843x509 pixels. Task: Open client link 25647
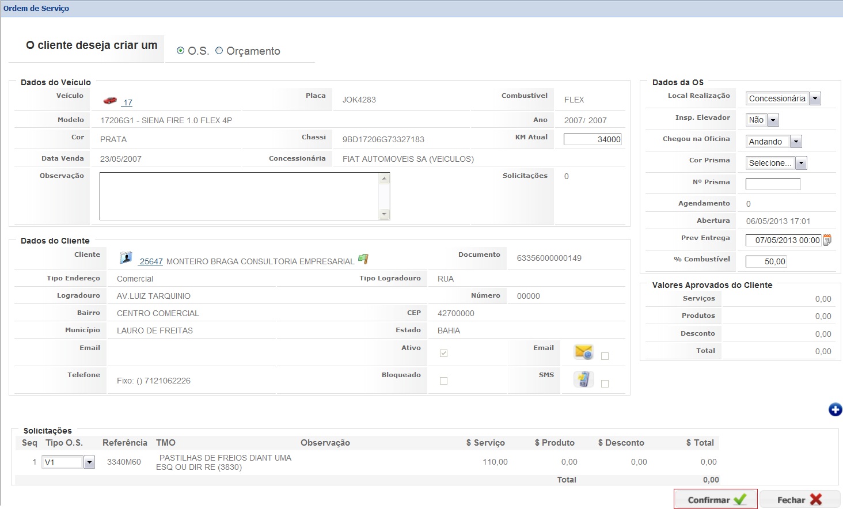tap(151, 261)
